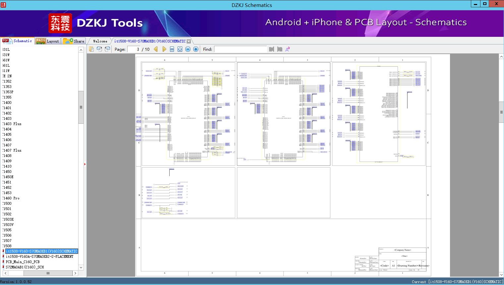Image resolution: width=504 pixels, height=285 pixels.
Task: Select the 1501 model entry
Action: (7, 209)
